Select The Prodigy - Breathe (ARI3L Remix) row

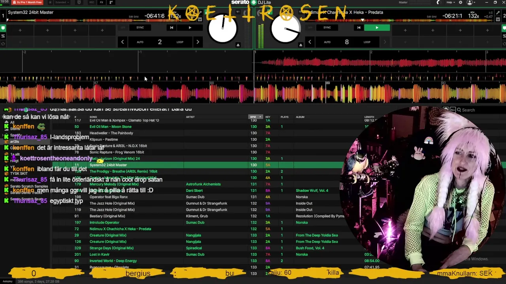coord(198,171)
